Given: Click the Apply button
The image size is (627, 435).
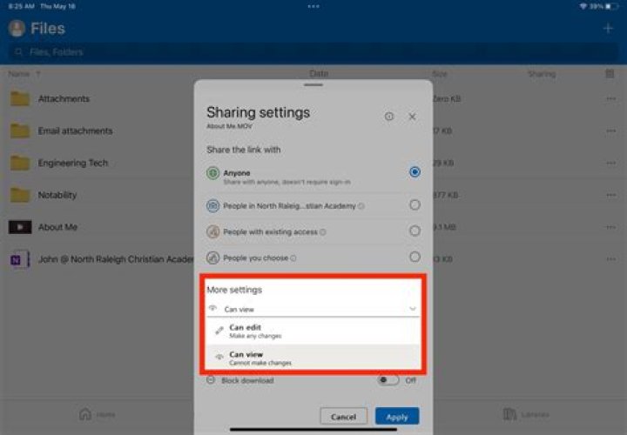Looking at the screenshot, I should [397, 417].
